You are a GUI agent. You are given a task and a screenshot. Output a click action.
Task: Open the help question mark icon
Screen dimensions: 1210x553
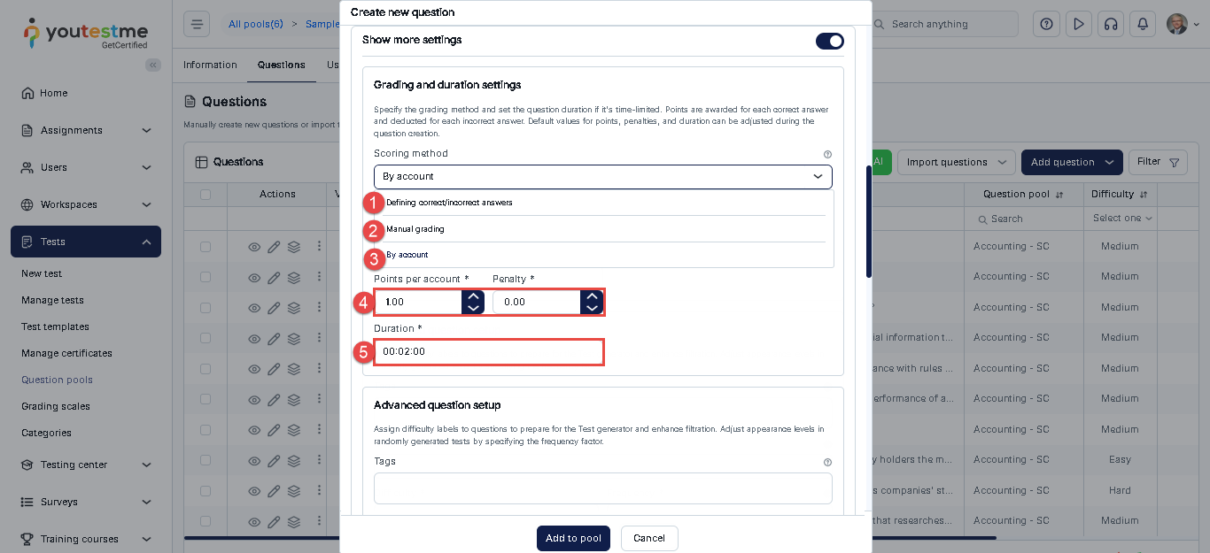tap(1047, 24)
